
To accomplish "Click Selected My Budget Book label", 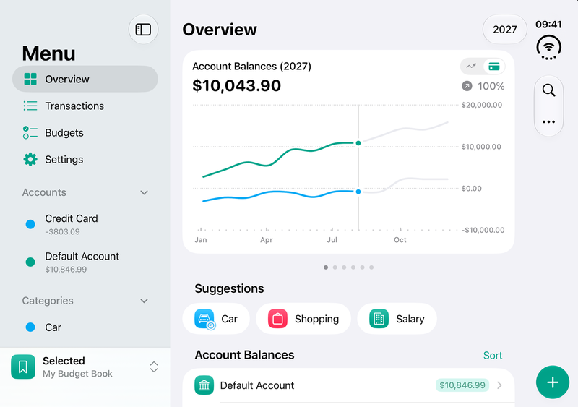I will [77, 367].
